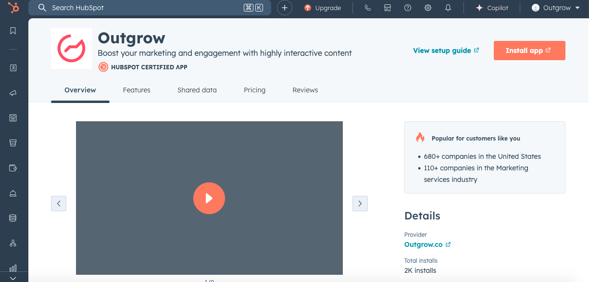
Task: Open the Help question mark icon
Action: (408, 8)
